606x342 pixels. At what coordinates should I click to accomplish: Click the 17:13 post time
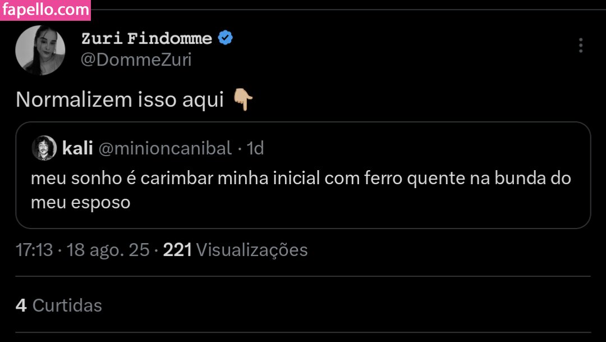35,250
